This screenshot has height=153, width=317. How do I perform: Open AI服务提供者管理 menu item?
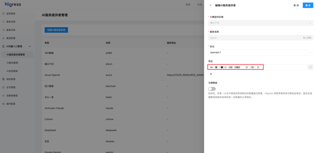[x=17, y=55]
